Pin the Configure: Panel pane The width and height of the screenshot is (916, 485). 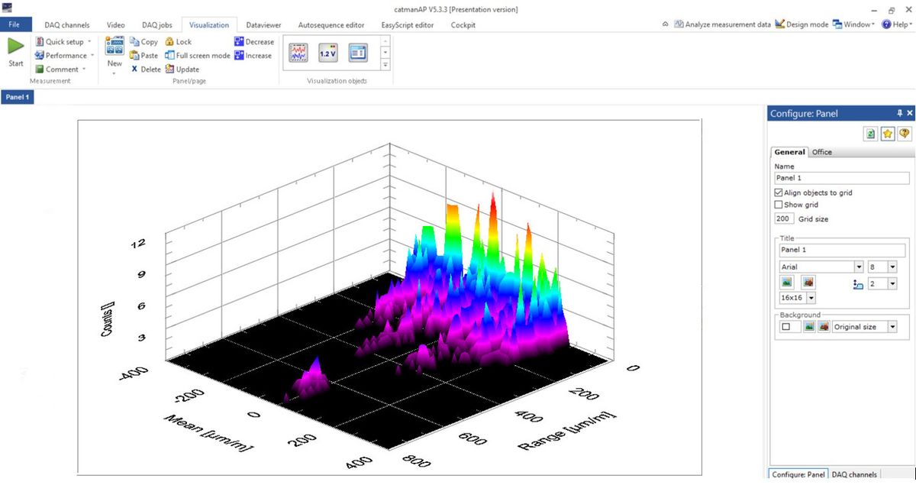coord(899,113)
